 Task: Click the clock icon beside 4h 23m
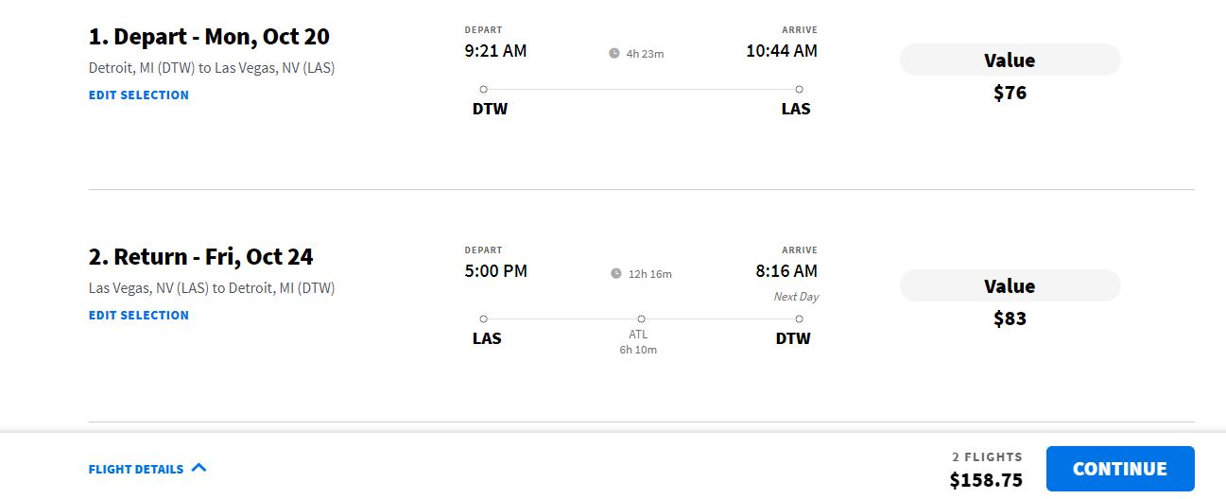[613, 53]
